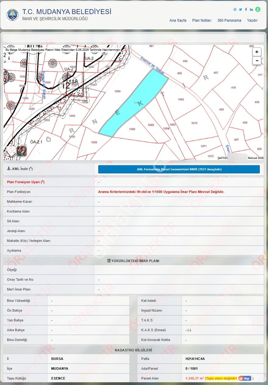
Task: Open the Ana Sayfa menu item
Action: [x=178, y=20]
